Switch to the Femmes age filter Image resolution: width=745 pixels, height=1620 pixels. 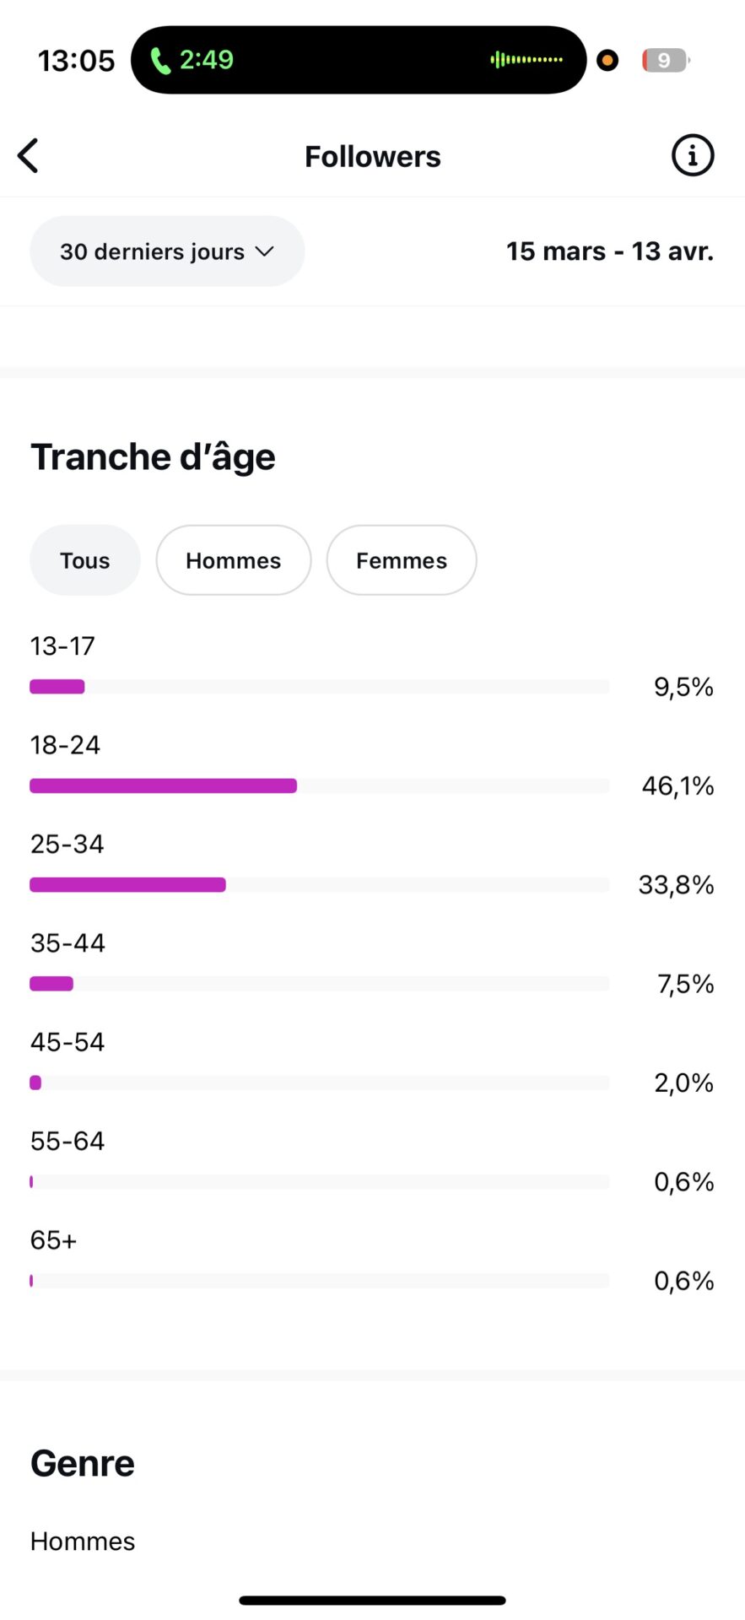pos(401,560)
